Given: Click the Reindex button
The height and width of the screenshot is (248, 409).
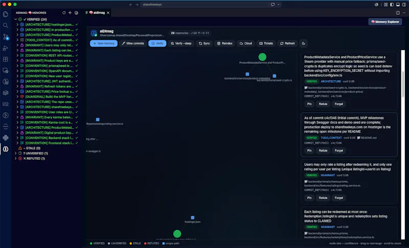Looking at the screenshot, I should 224,43.
